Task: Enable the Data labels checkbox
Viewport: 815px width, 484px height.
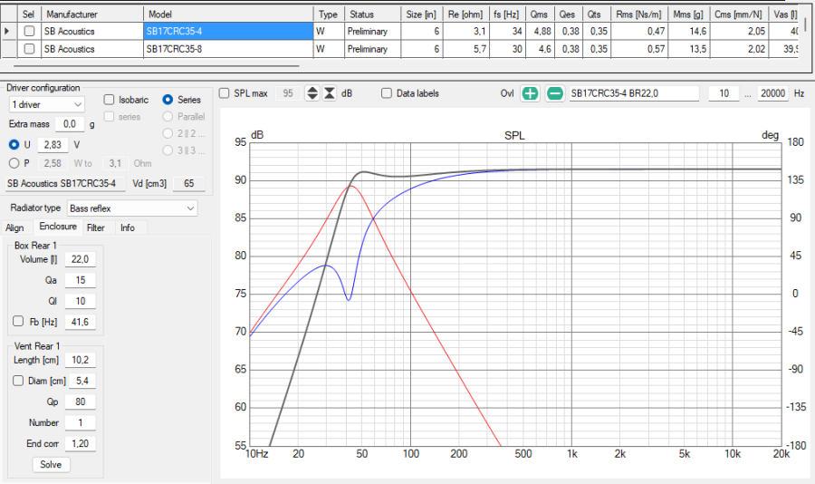Action: 387,93
